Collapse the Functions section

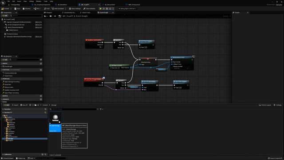2,70
